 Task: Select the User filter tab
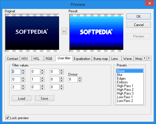tap(64, 58)
